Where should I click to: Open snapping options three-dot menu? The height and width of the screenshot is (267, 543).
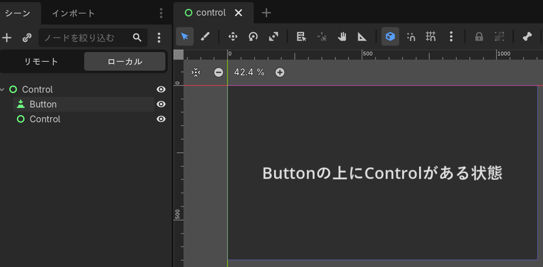pos(451,36)
